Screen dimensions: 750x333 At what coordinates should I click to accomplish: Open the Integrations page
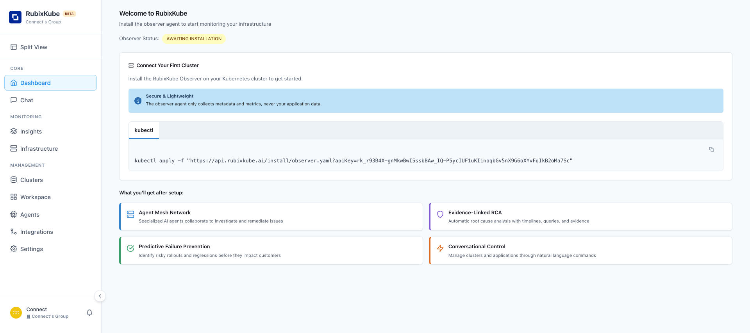click(50, 232)
